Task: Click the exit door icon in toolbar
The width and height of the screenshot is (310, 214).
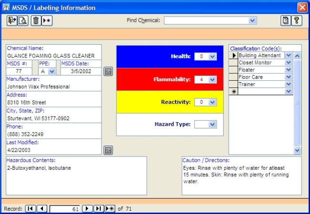Action: 12,20
